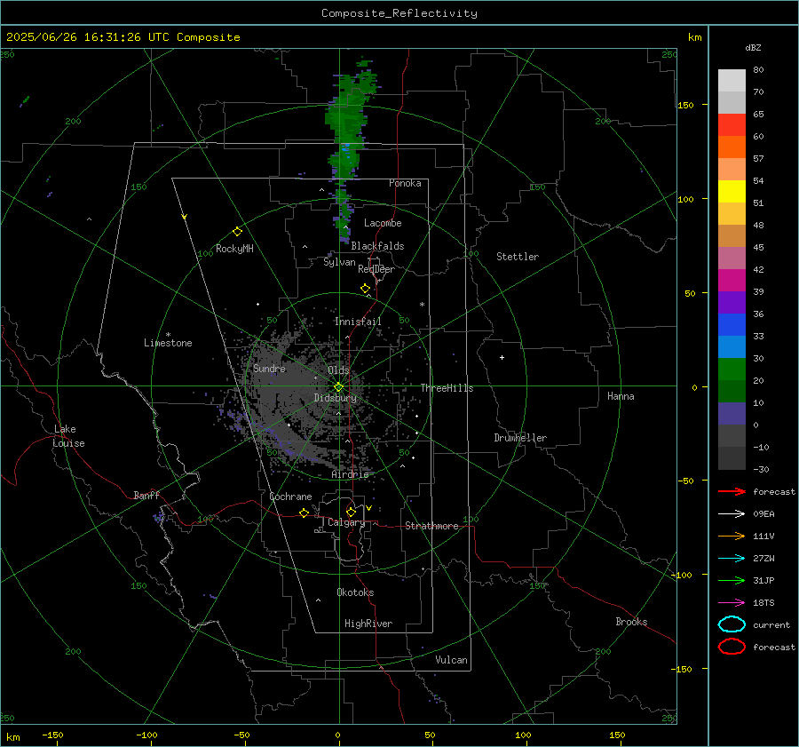The image size is (799, 747).
Task: Click the 18TS legend label
Action: (763, 603)
